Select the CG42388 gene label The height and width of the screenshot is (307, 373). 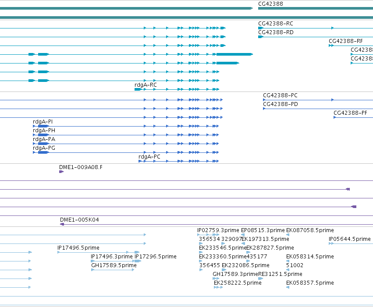(x=270, y=4)
